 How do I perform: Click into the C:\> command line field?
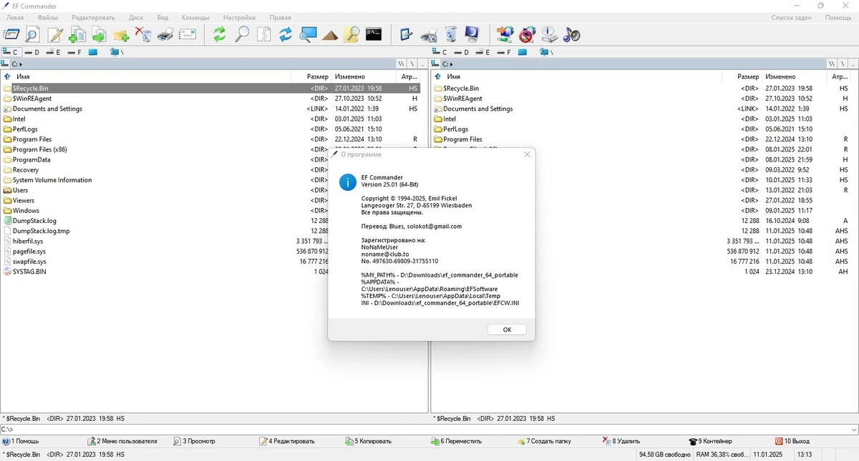[429, 430]
